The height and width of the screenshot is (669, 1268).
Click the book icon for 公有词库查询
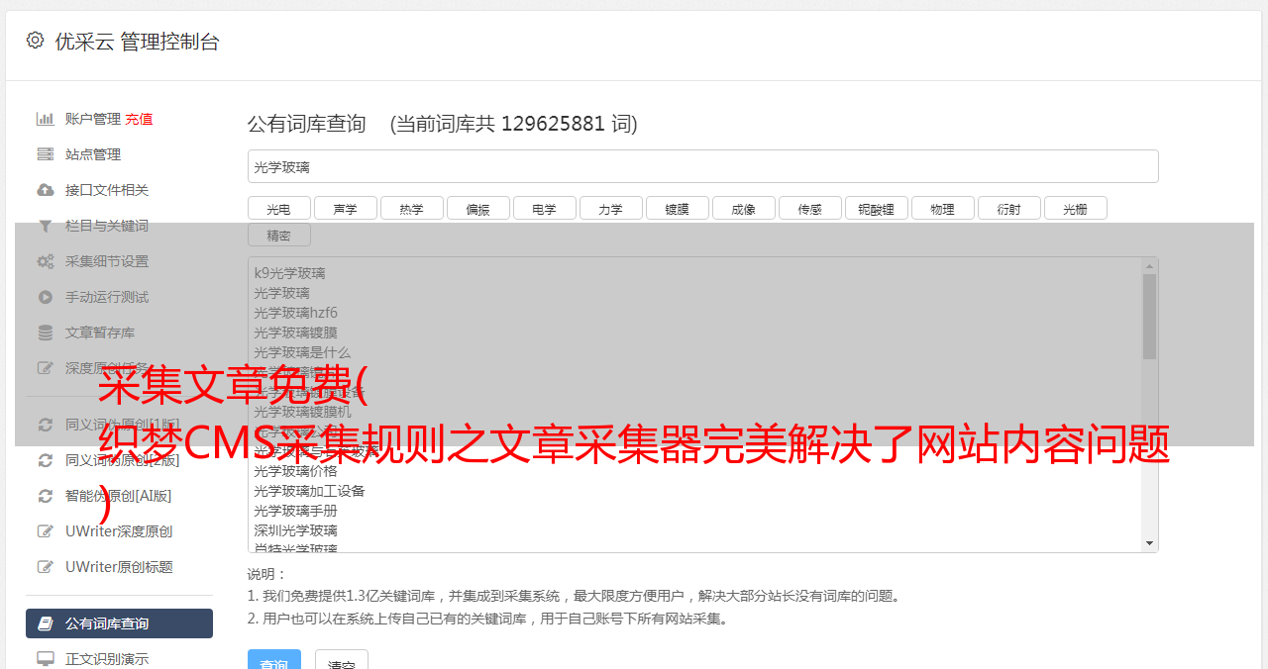coord(45,623)
